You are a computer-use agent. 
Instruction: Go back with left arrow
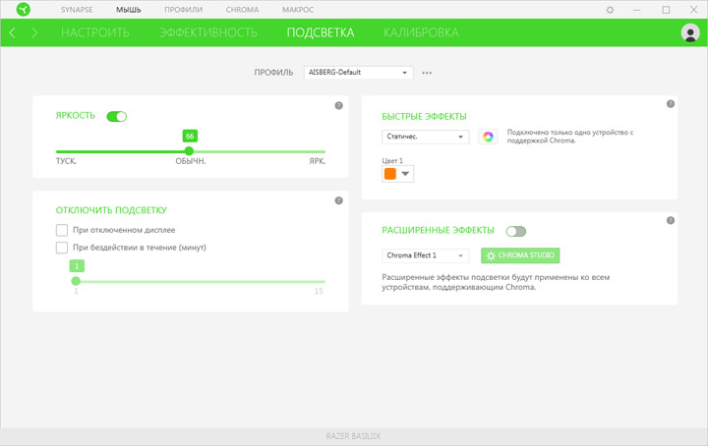tap(12, 32)
